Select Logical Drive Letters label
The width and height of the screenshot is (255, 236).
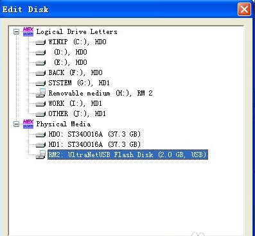tap(76, 32)
